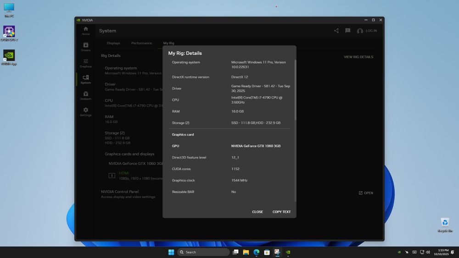This screenshot has height=258, width=459.
Task: Switch to the Displays tab
Action: 113,43
